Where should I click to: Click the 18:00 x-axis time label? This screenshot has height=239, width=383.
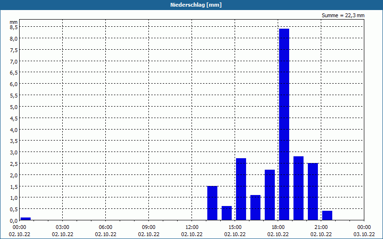[278, 228]
